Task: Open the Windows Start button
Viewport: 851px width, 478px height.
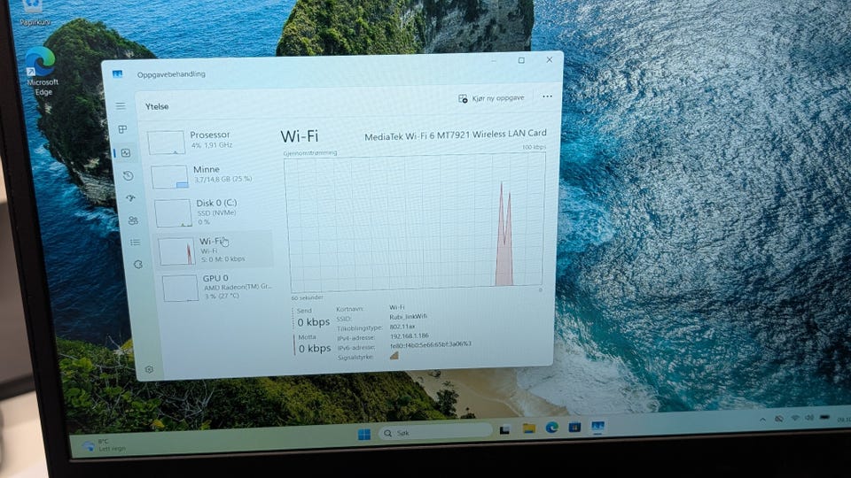Action: tap(364, 434)
